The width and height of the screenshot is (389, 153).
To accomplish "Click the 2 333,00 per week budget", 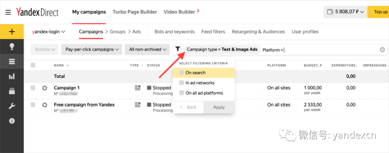I will coord(313,107).
